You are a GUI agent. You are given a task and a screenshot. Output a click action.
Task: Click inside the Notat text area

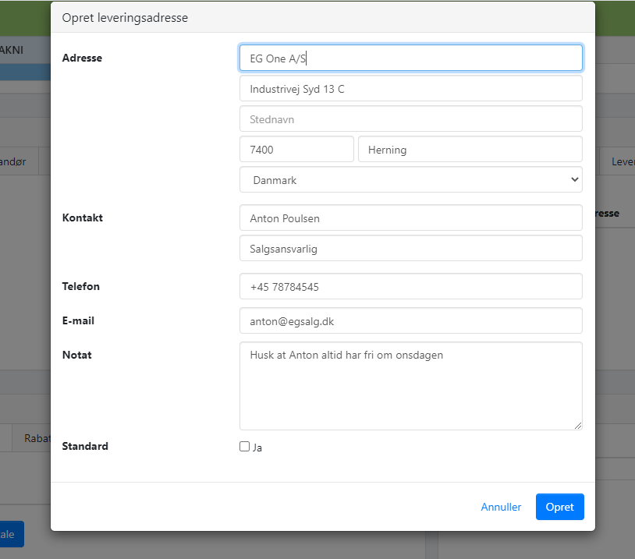410,386
